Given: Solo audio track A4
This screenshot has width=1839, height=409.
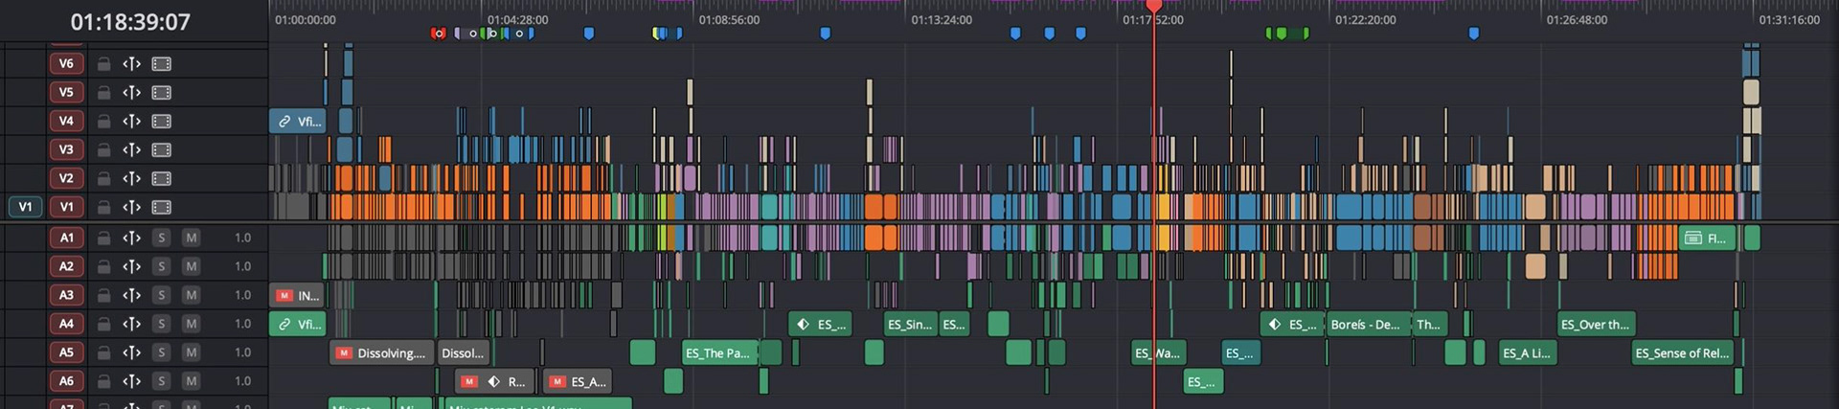Looking at the screenshot, I should (162, 324).
